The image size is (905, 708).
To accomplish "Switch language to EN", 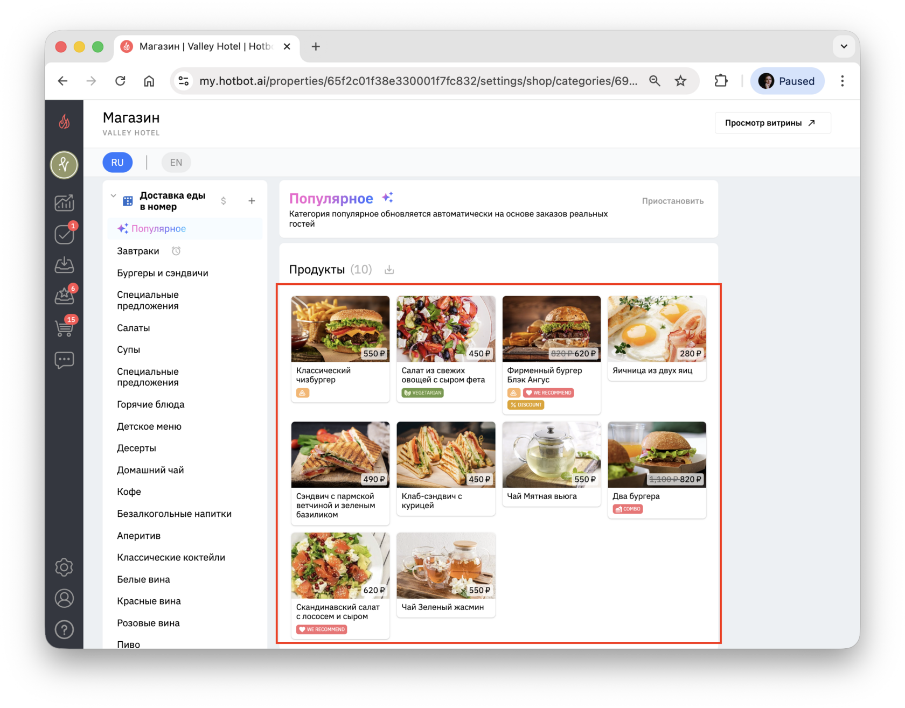I will (176, 163).
